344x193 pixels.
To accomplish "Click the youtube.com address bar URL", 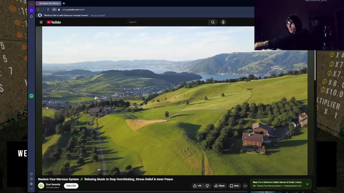I will coord(73,10).
